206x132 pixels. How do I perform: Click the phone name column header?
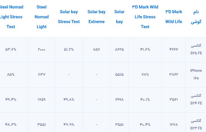tap(196, 17)
